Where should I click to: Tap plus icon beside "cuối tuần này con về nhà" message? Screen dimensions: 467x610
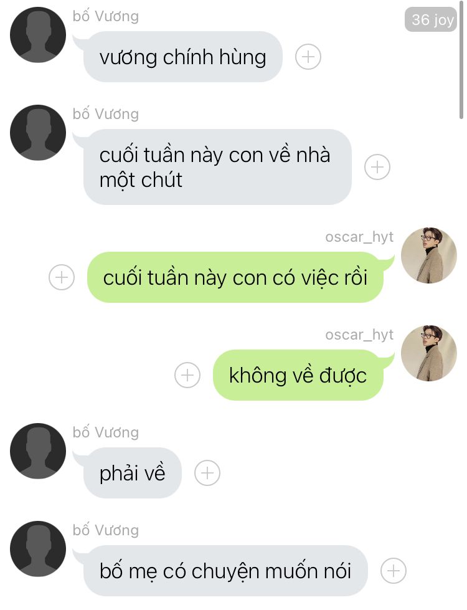click(x=377, y=167)
